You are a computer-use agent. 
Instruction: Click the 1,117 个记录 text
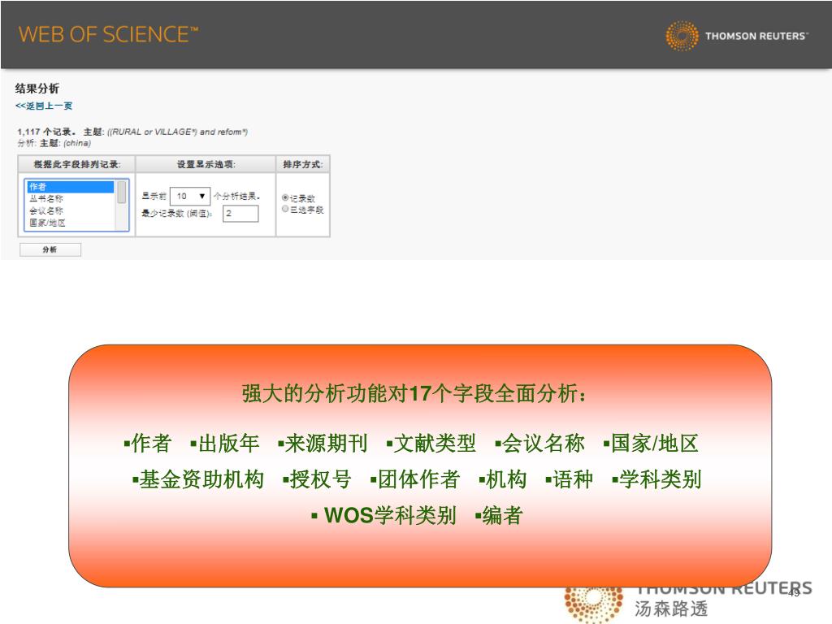[46, 132]
